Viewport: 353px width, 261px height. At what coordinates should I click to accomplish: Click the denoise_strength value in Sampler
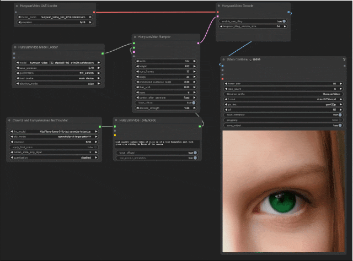[166, 108]
